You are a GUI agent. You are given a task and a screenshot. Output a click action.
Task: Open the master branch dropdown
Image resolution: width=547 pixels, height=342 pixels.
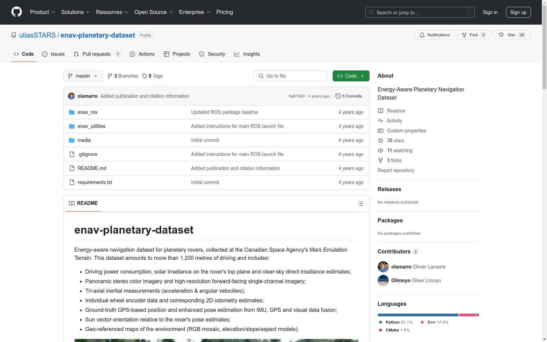[x=83, y=76]
